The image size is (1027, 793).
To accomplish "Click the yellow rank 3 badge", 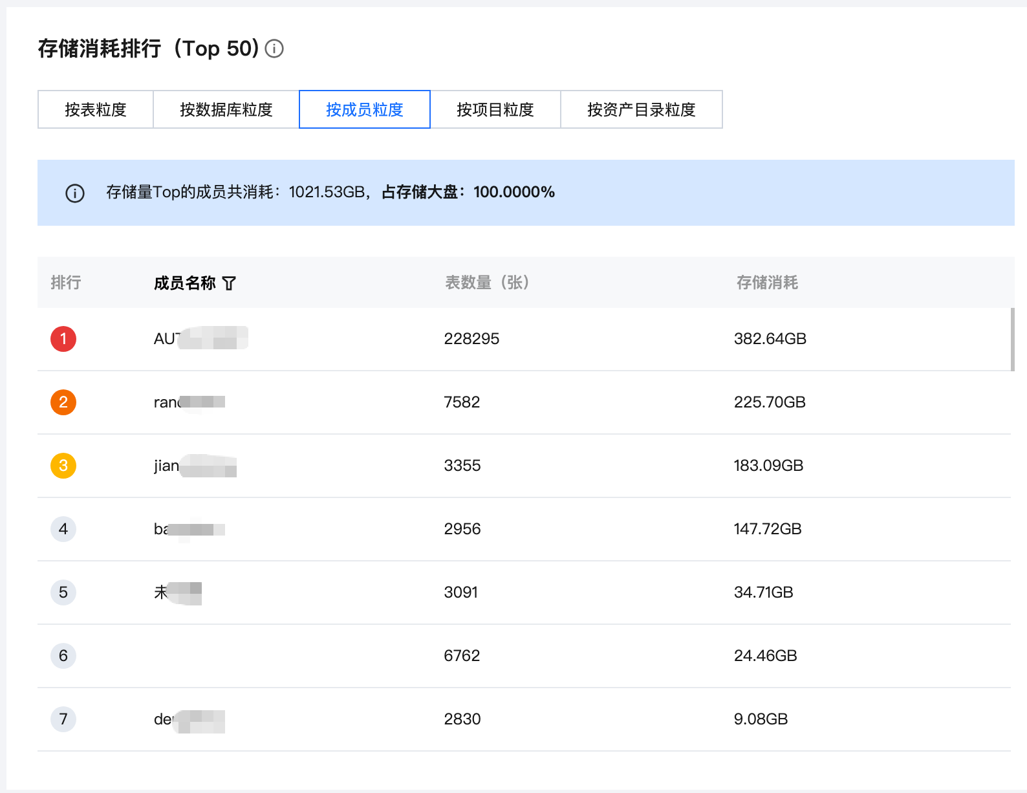I will [x=63, y=466].
